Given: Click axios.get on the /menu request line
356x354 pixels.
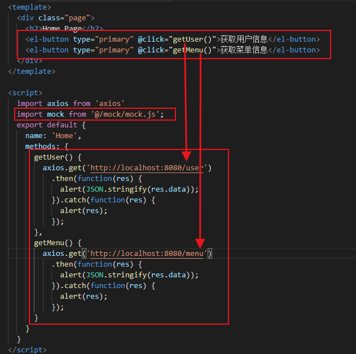Looking at the screenshot, I should coord(62,254).
